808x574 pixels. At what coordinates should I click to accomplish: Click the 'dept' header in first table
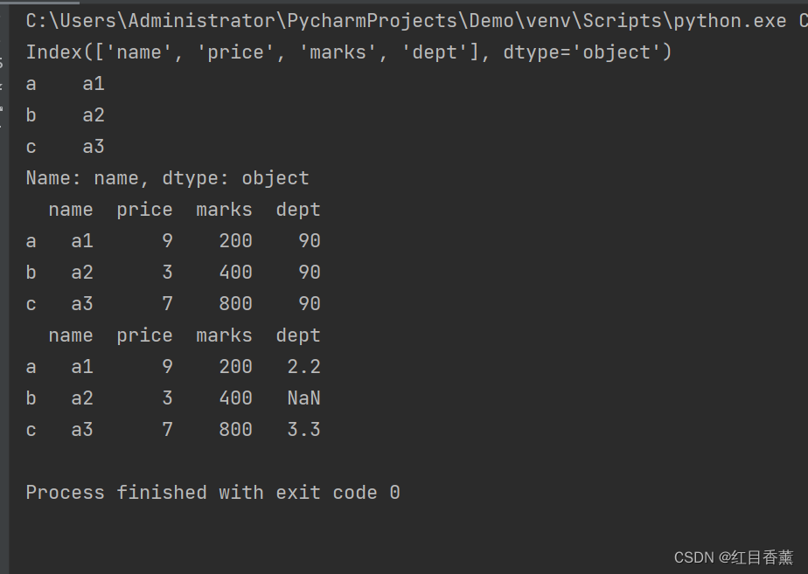(298, 210)
